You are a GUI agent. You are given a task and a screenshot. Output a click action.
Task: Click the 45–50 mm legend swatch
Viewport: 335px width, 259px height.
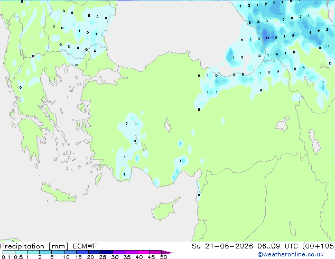coord(155,252)
